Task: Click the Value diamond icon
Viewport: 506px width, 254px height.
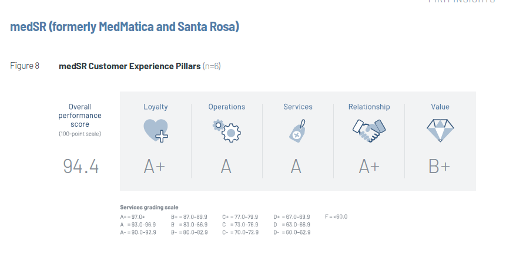Action: [440, 130]
